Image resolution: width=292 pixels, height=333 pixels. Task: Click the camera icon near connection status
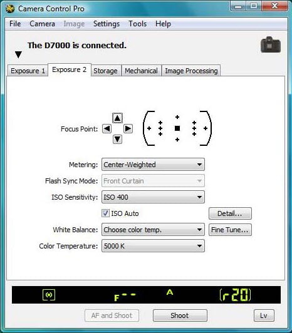click(x=271, y=45)
